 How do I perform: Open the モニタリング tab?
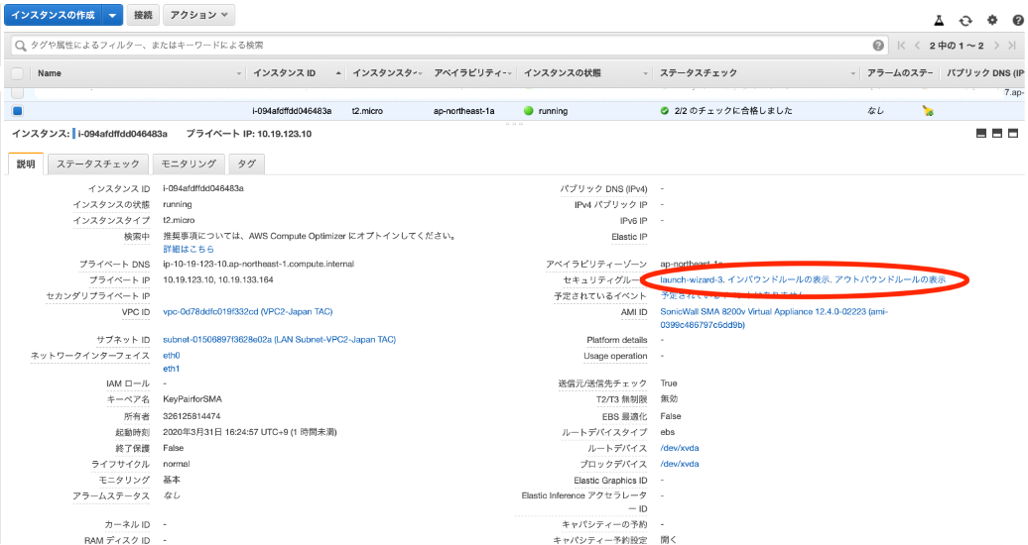[x=189, y=164]
